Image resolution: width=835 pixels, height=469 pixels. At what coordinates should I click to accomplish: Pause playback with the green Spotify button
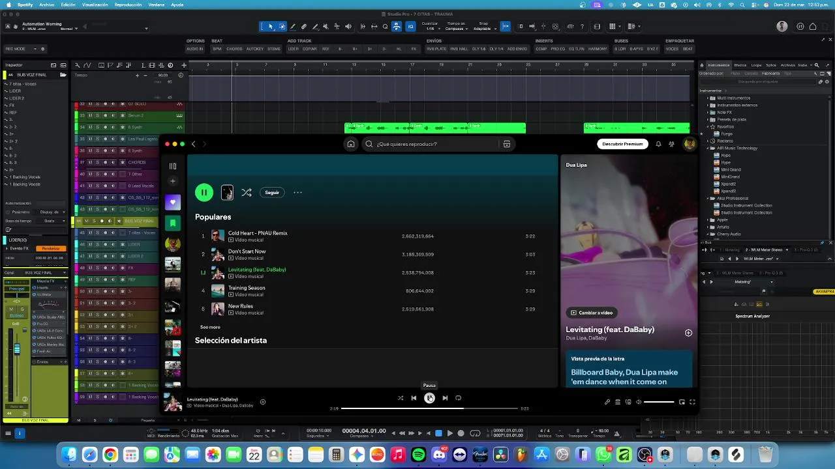click(204, 192)
